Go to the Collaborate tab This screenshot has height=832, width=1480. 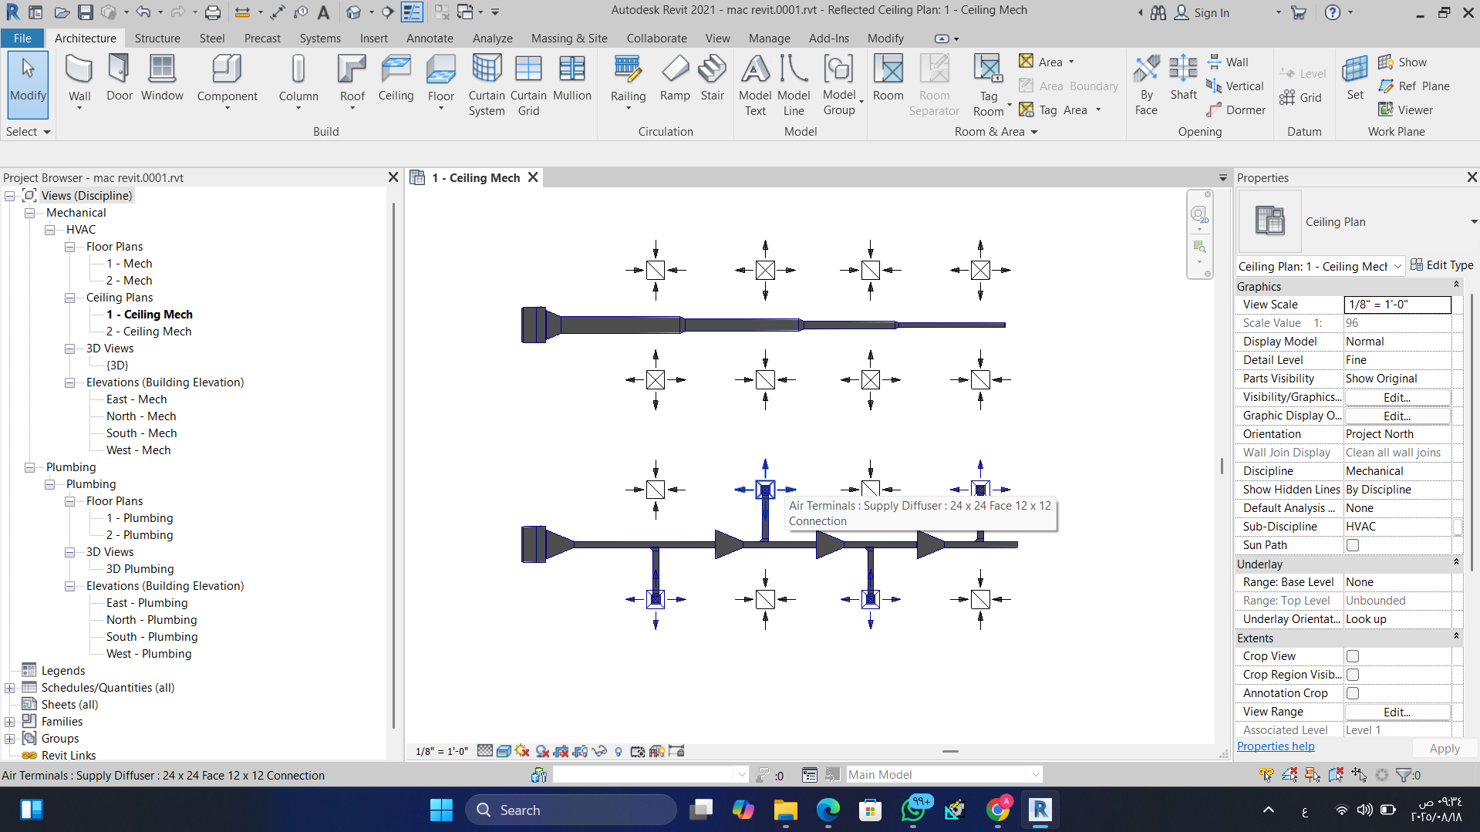point(656,39)
